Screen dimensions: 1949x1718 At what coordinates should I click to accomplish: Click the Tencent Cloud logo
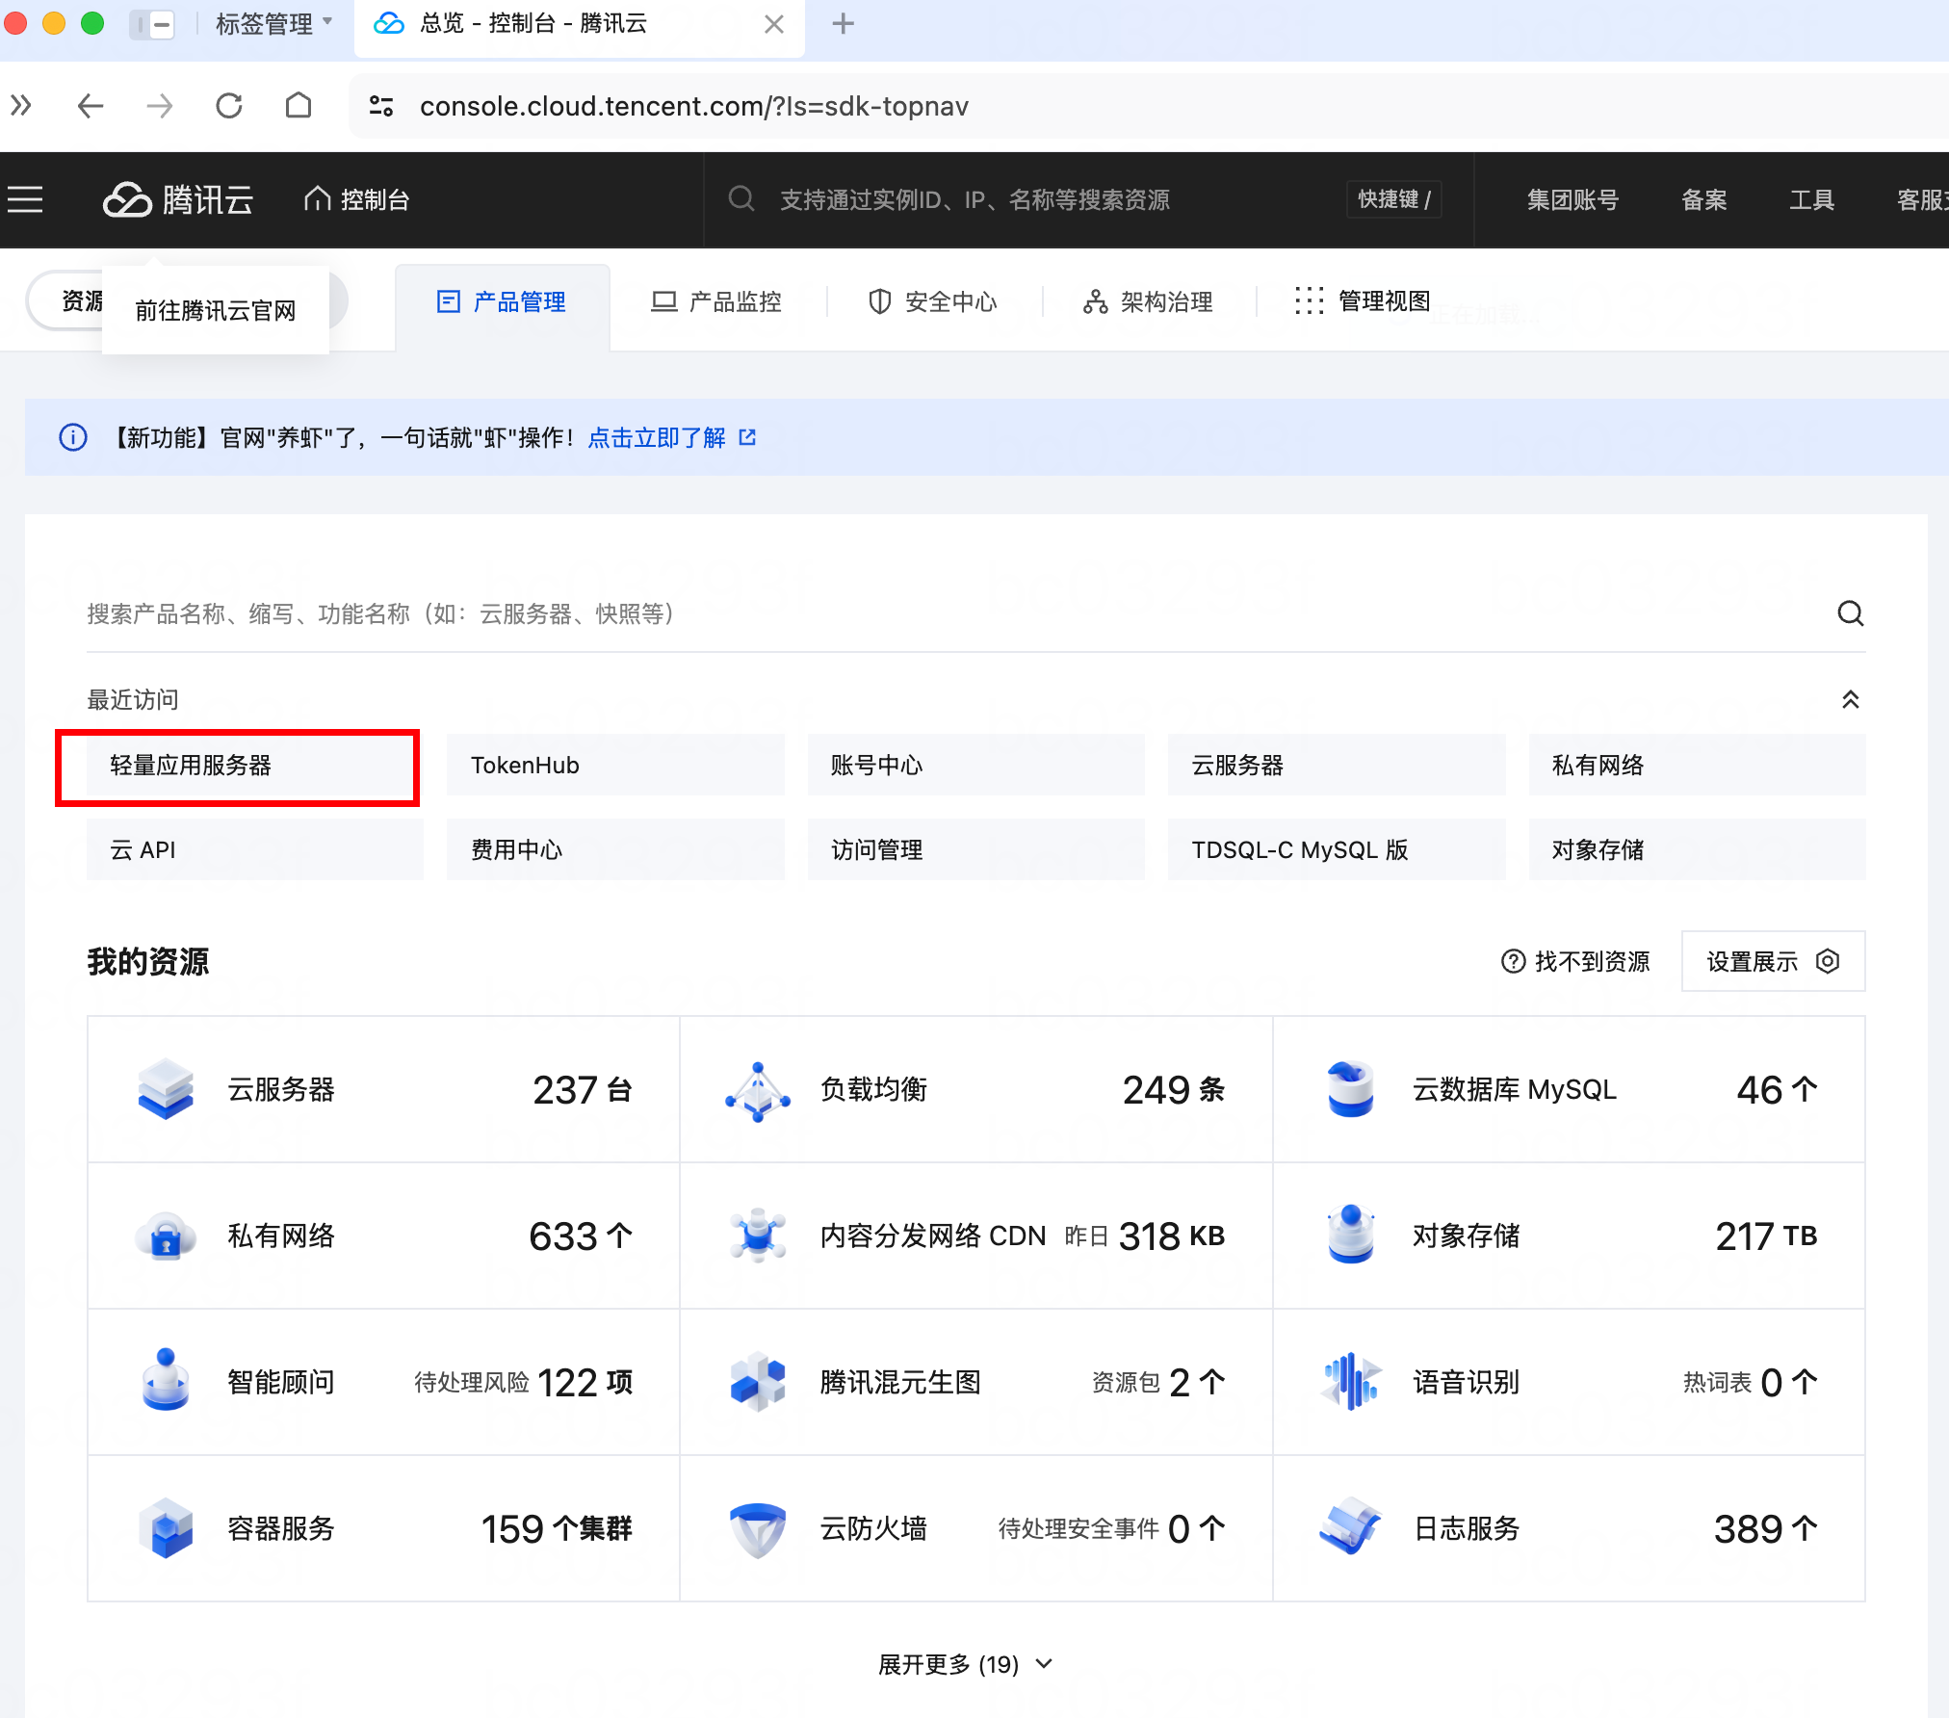click(178, 199)
